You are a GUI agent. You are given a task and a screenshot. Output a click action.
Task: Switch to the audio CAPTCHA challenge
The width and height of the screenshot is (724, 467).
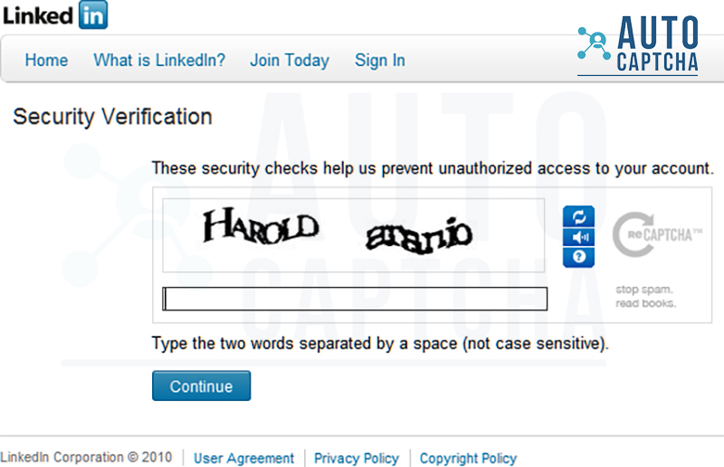(578, 237)
